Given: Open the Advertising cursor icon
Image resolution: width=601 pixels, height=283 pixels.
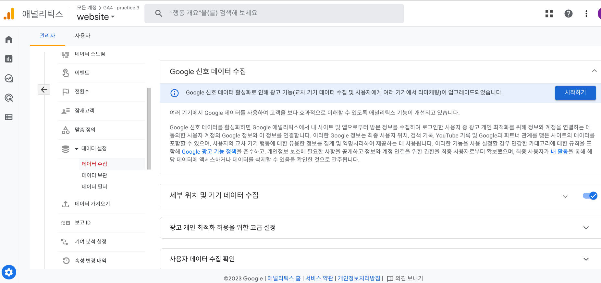Looking at the screenshot, I should pos(9,98).
